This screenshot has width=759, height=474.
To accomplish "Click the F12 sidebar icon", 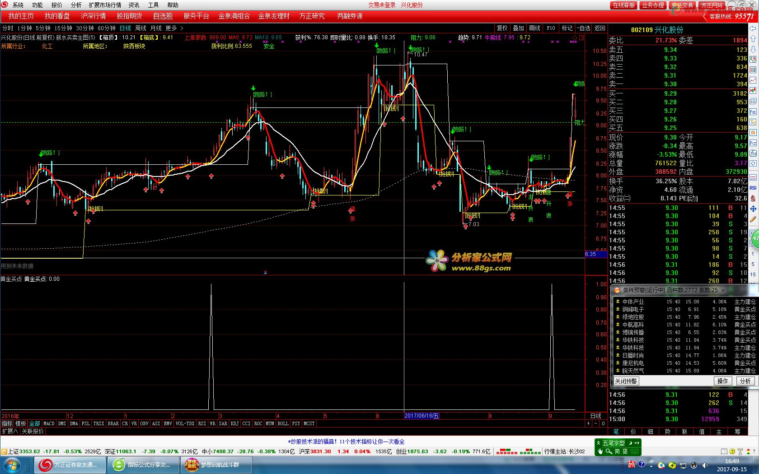I will point(753,142).
